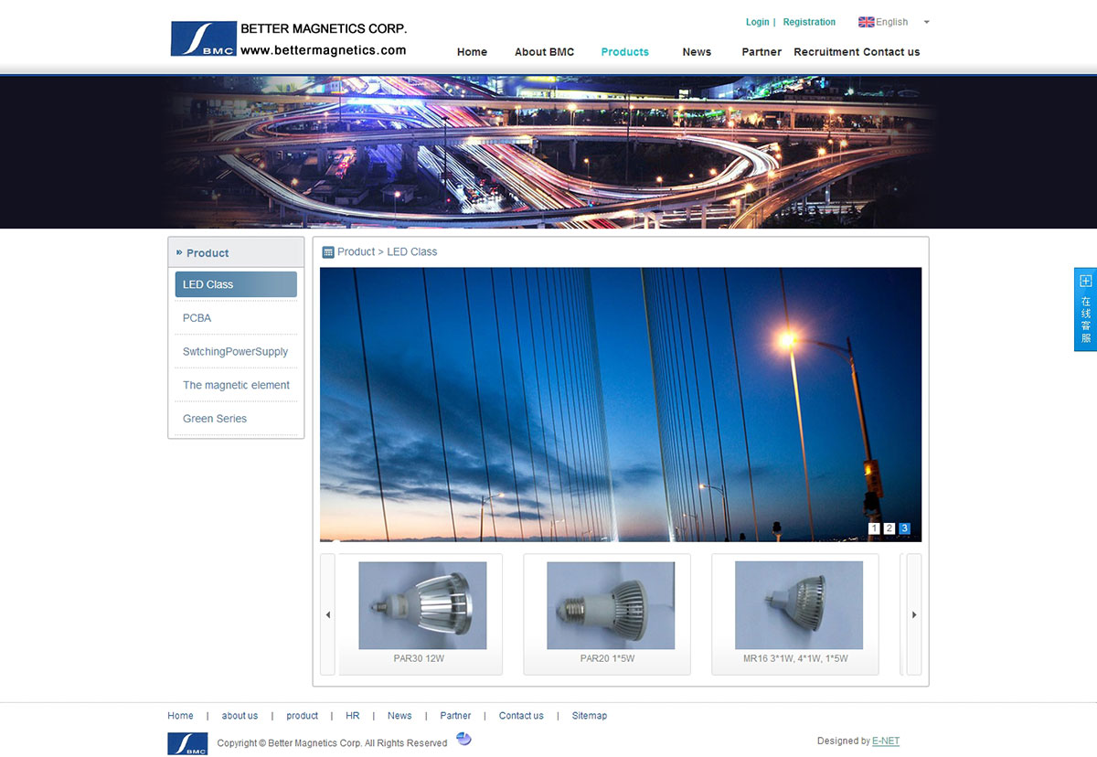Open the E-NET designer link
Screen dimensions: 1097x757
[886, 741]
